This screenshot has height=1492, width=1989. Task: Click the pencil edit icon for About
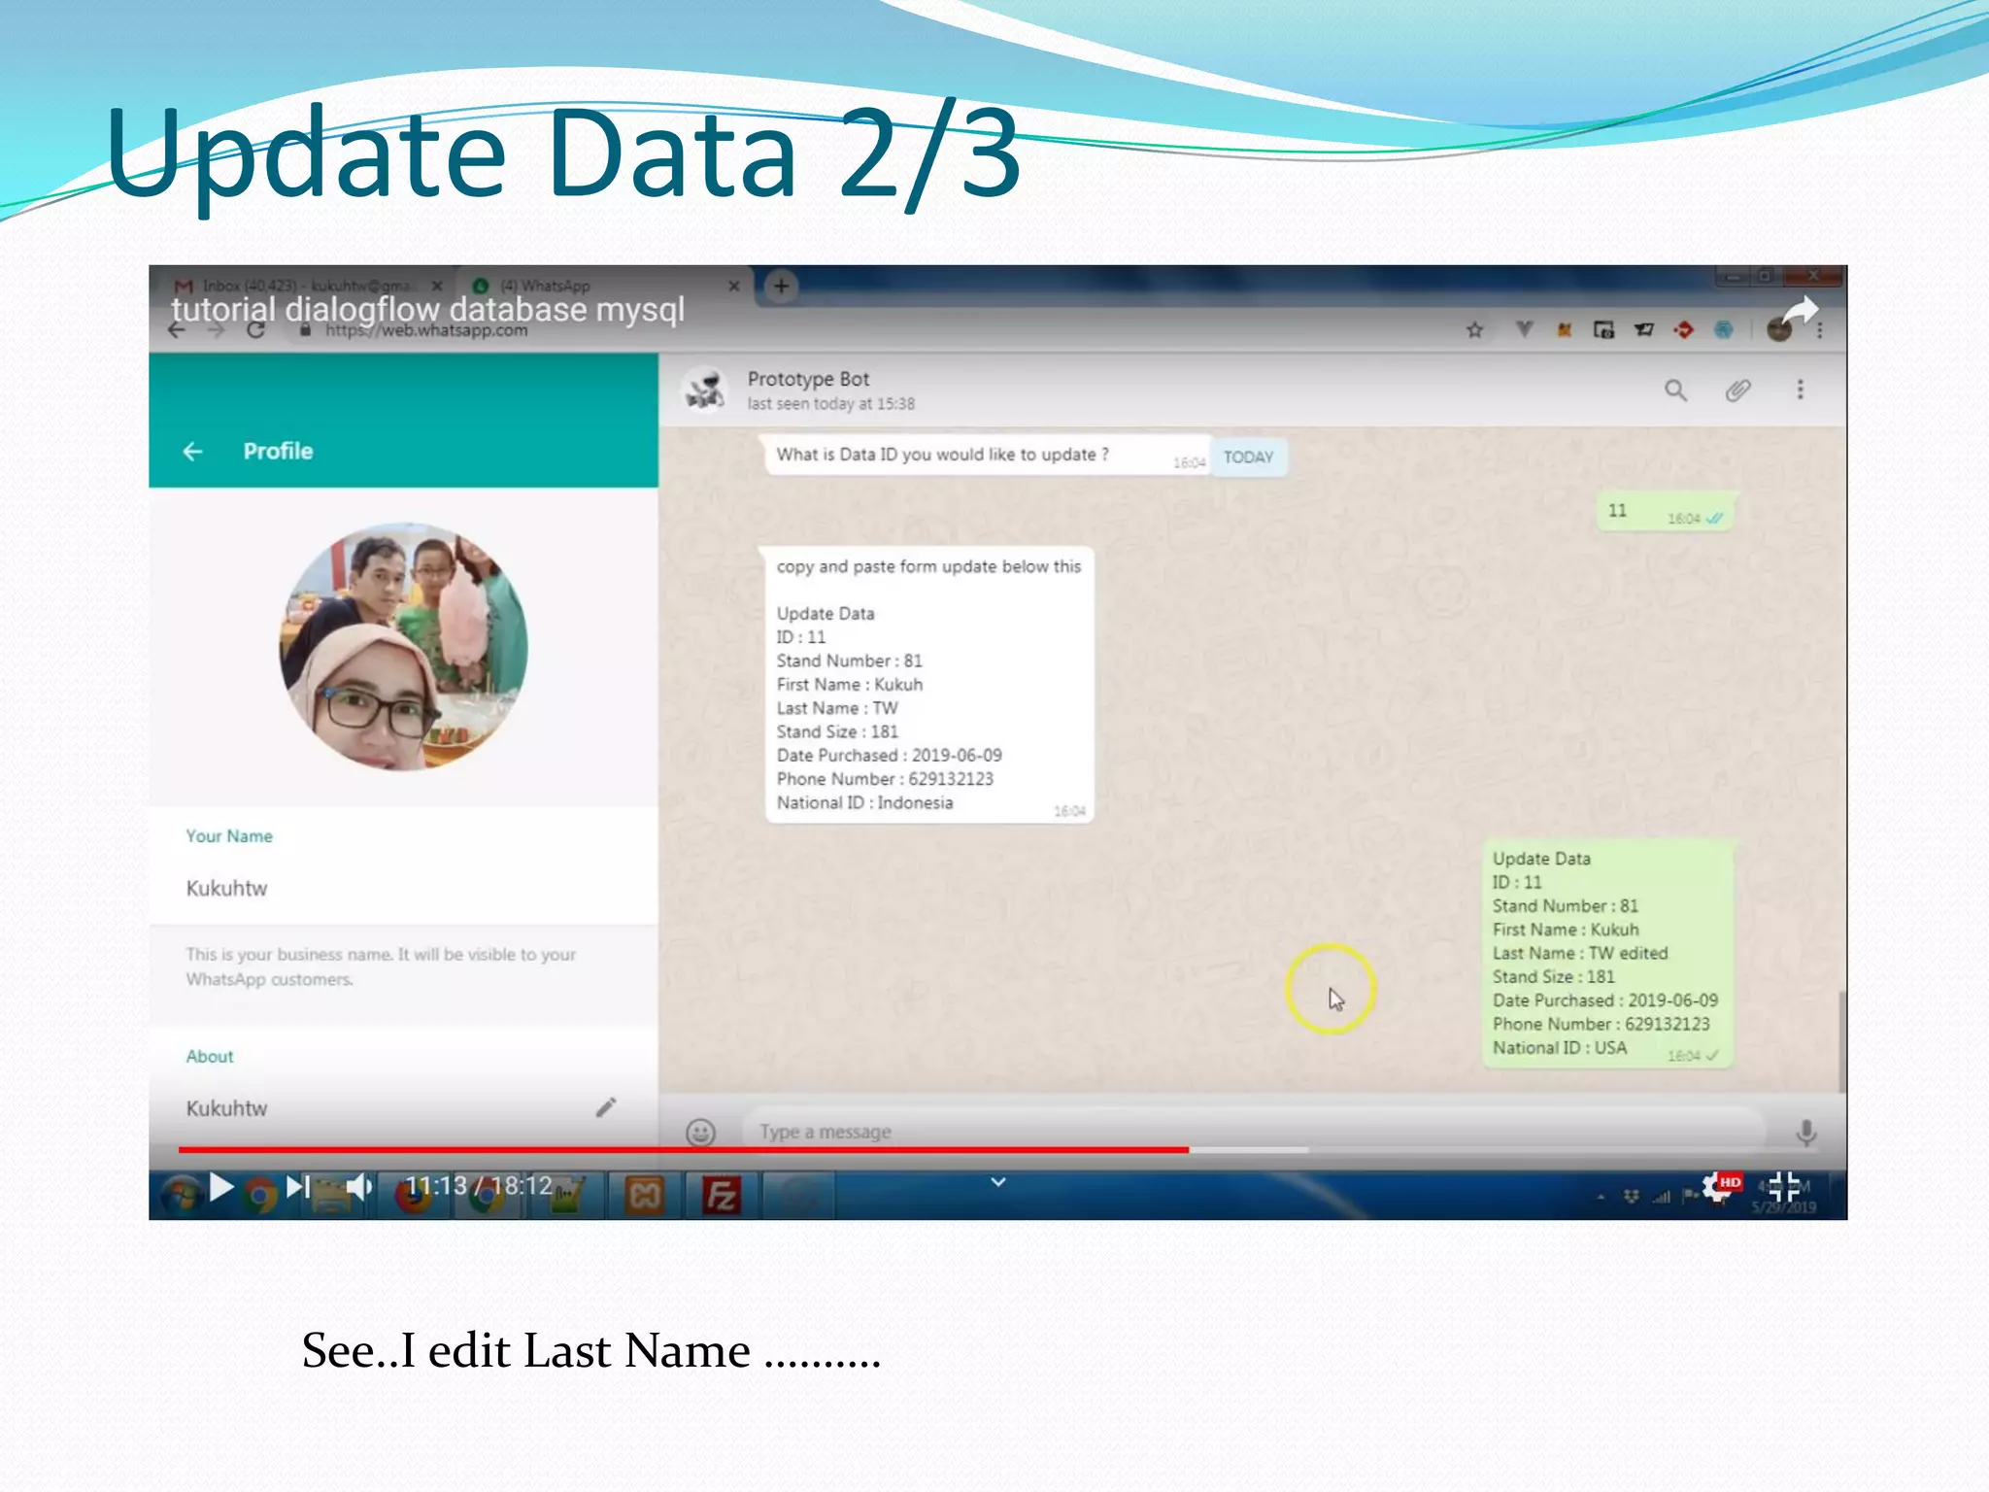point(606,1107)
